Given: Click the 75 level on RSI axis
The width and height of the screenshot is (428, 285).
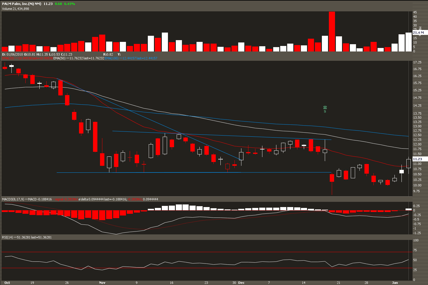Looking at the screenshot, I should (415, 250).
